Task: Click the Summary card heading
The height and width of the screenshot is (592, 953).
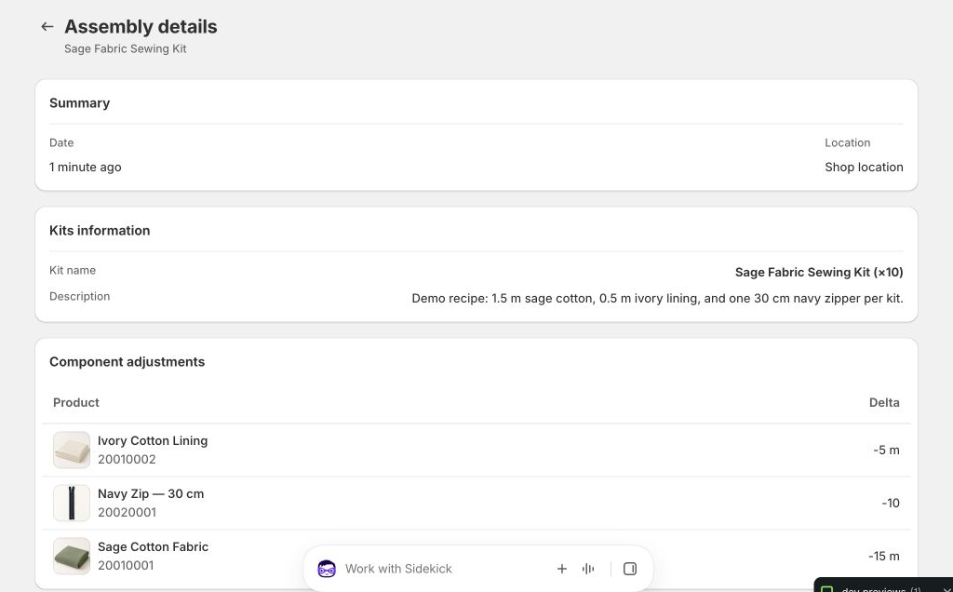Action: coord(80,103)
